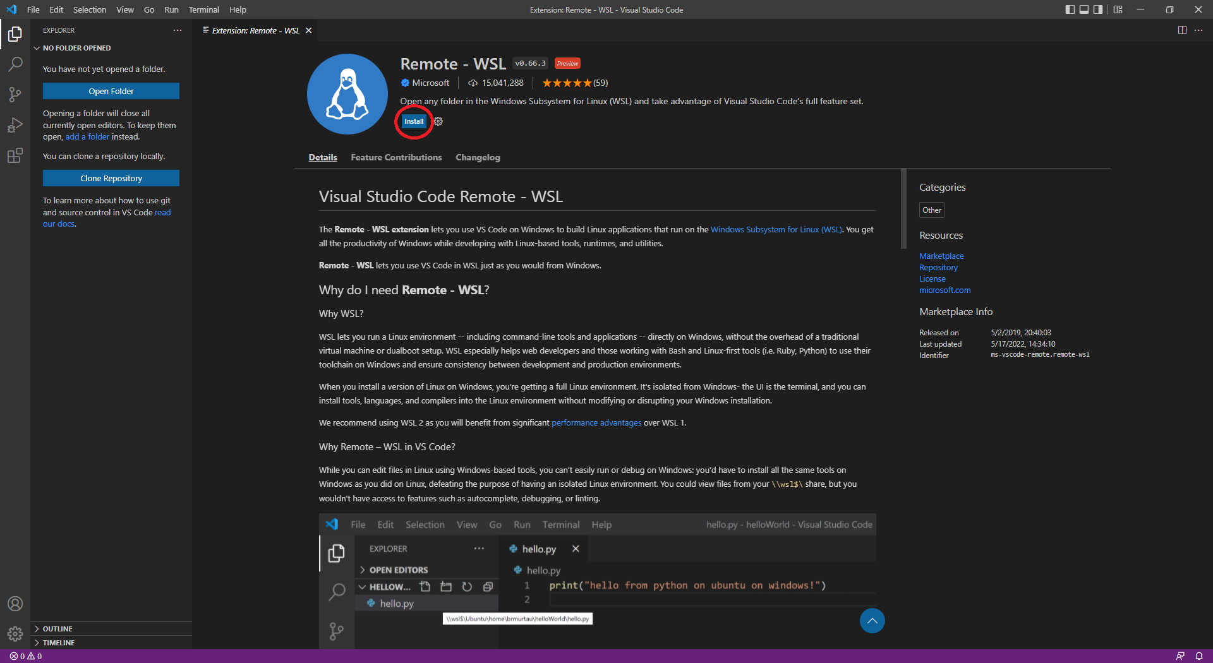1213x663 pixels.
Task: Click the errors and warnings status indicator
Action: point(26,656)
